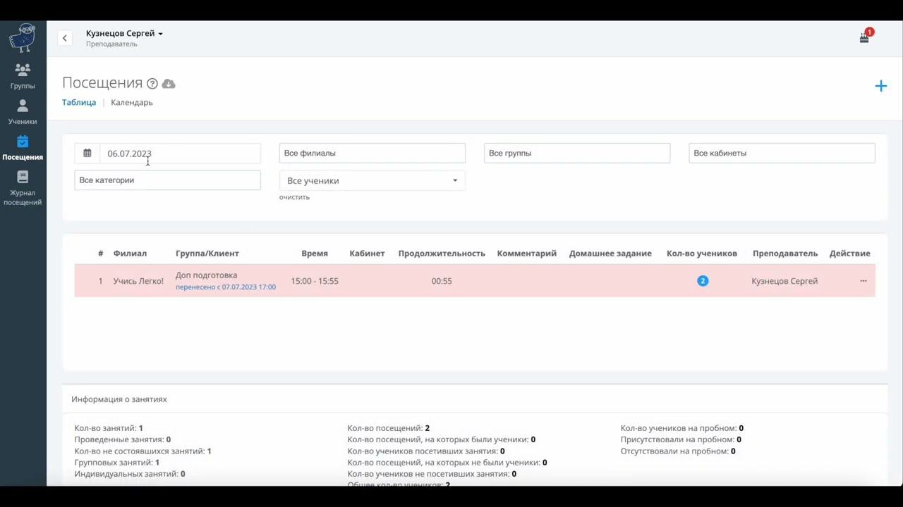The width and height of the screenshot is (903, 507).
Task: Click the Информация о занятиях heading
Action: pos(119,399)
